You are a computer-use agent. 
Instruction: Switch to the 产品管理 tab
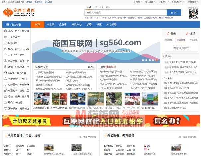point(193,40)
